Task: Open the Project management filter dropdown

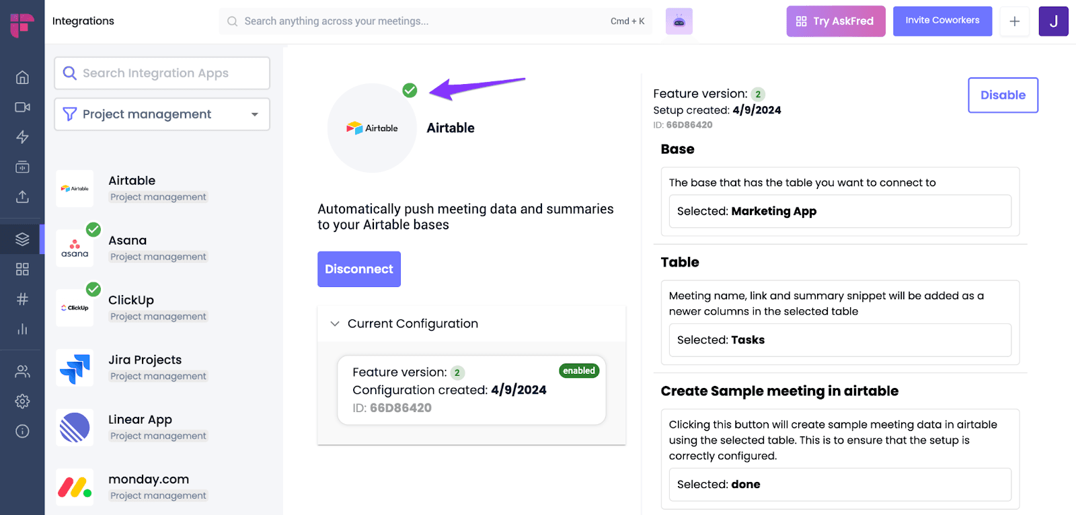Action: 162,114
